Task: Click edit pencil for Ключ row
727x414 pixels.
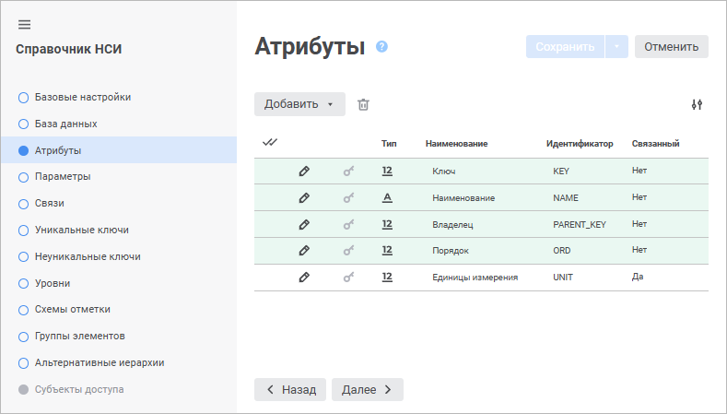Action: click(x=304, y=172)
